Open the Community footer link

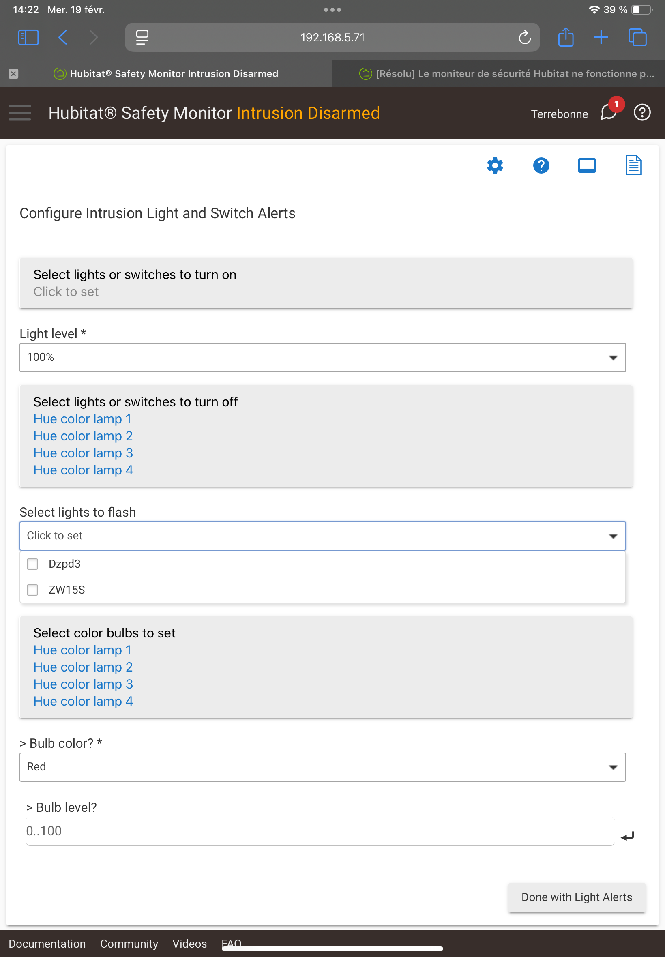129,943
